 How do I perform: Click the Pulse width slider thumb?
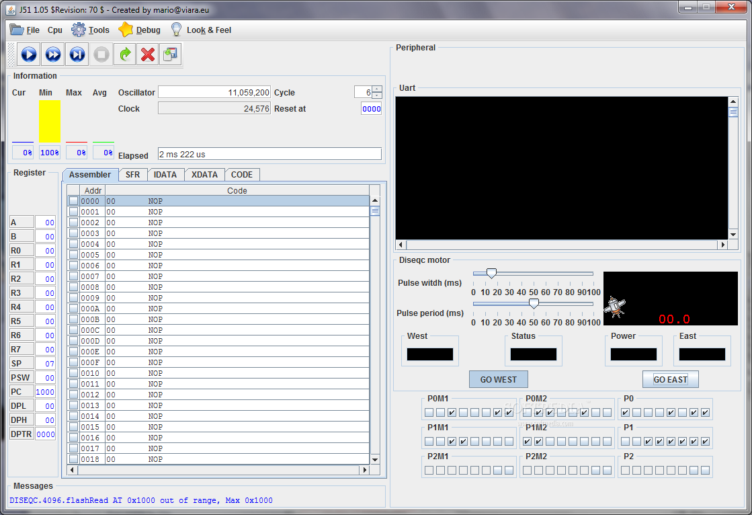coord(491,273)
